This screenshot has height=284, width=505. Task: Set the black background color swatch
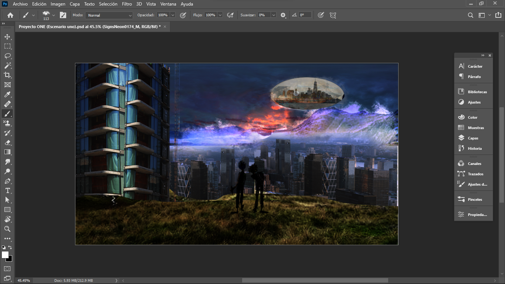[x=10, y=260]
